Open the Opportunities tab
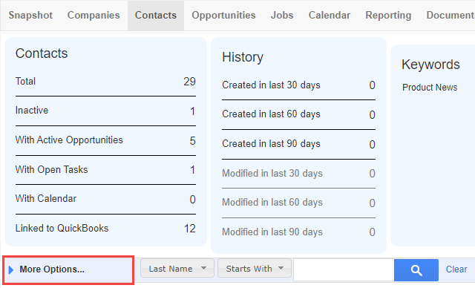The height and width of the screenshot is (288, 475). [223, 15]
